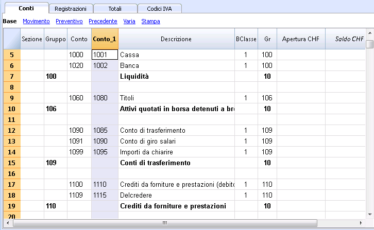374x230 pixels.
Task: Open the Stampa view link
Action: (x=150, y=21)
